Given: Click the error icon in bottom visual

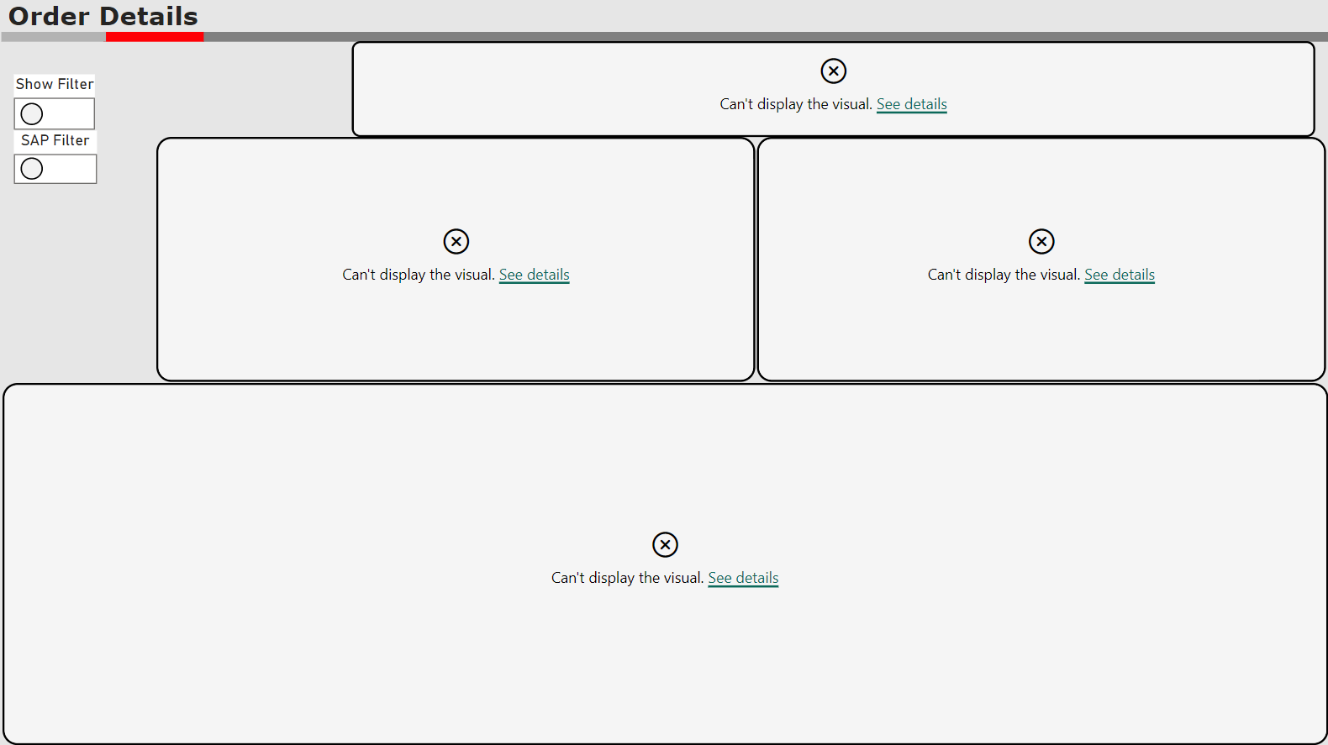Looking at the screenshot, I should tap(665, 545).
